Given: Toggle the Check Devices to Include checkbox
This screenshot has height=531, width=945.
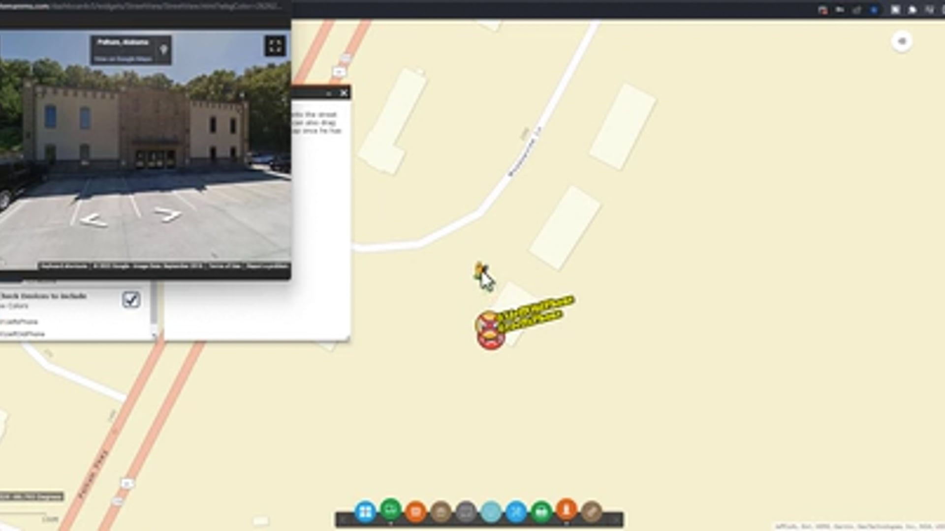Looking at the screenshot, I should click(131, 299).
